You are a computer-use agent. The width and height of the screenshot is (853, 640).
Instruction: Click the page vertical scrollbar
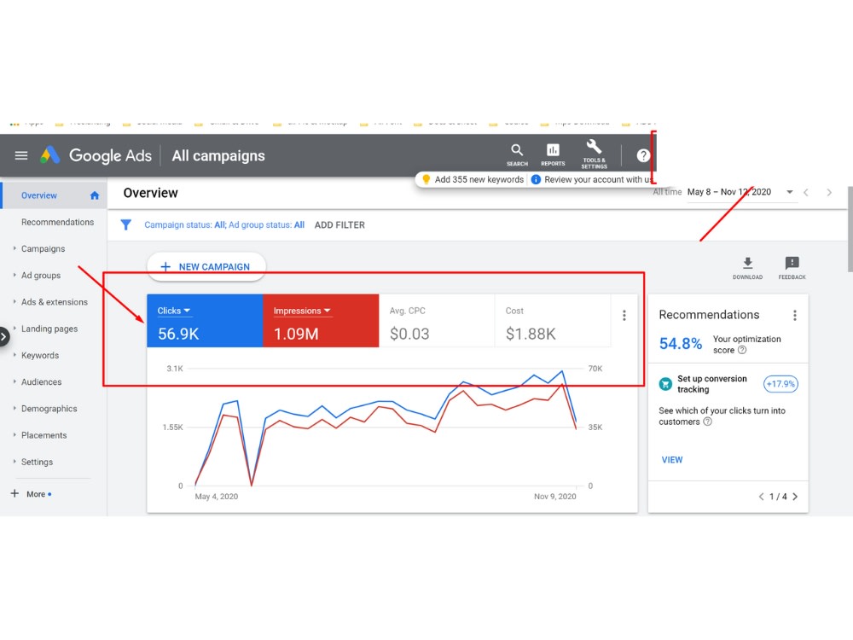(x=850, y=229)
